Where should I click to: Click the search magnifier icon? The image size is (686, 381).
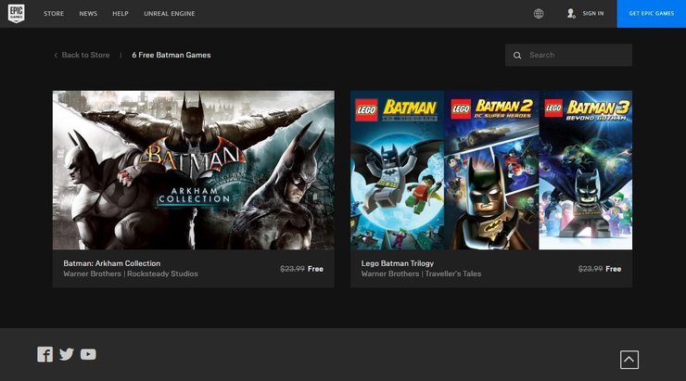click(x=517, y=56)
